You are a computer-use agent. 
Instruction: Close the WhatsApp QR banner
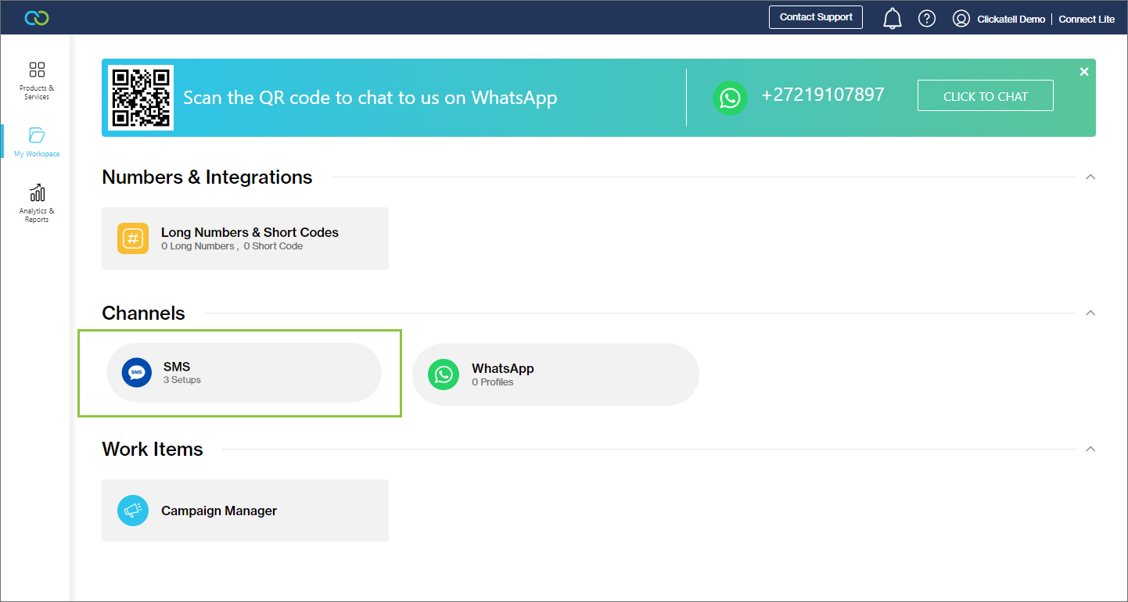click(1084, 72)
